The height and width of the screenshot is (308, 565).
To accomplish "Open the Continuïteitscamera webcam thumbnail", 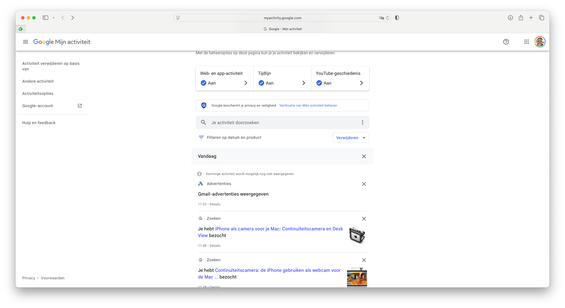I will pos(357,277).
